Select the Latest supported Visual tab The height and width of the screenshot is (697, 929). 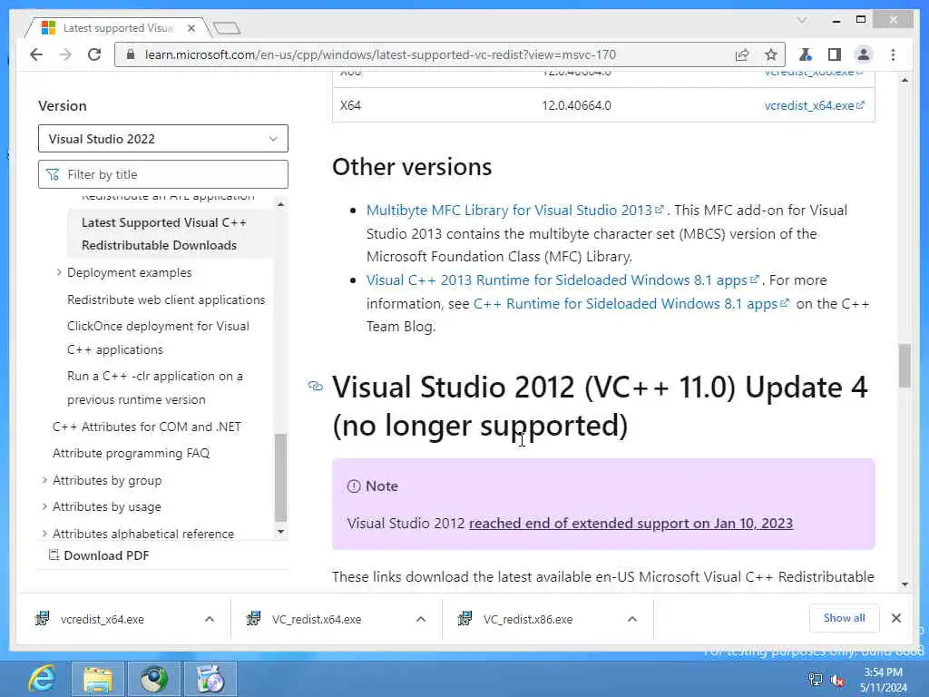(x=117, y=28)
